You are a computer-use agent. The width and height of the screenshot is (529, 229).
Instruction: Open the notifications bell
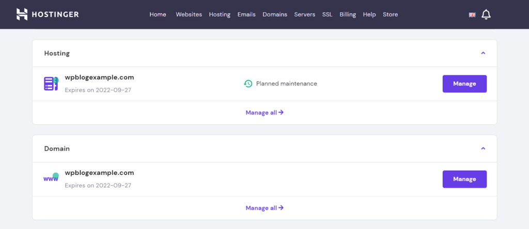pos(486,14)
